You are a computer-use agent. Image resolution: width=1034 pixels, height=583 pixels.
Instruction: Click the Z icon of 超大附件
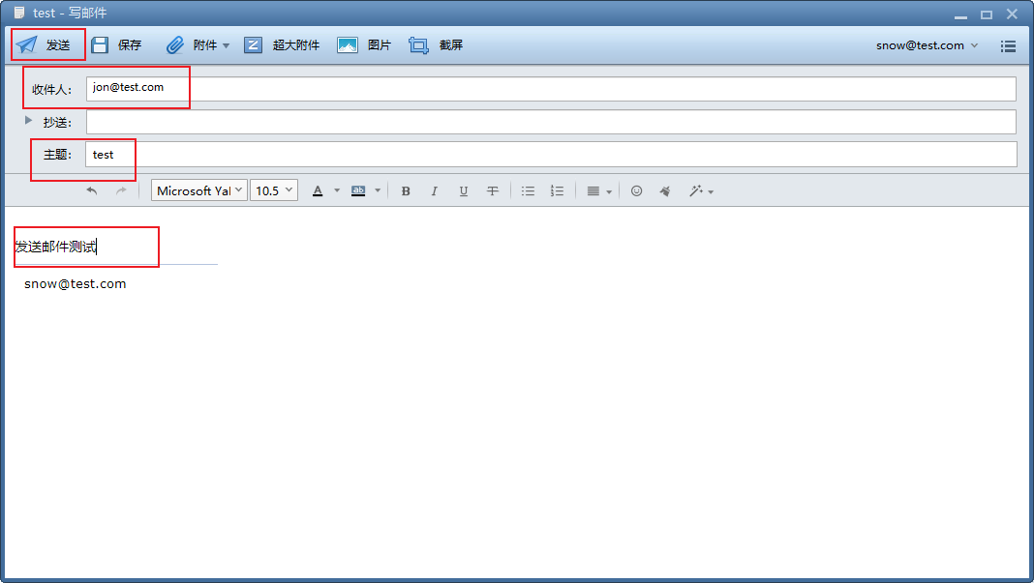pyautogui.click(x=253, y=44)
